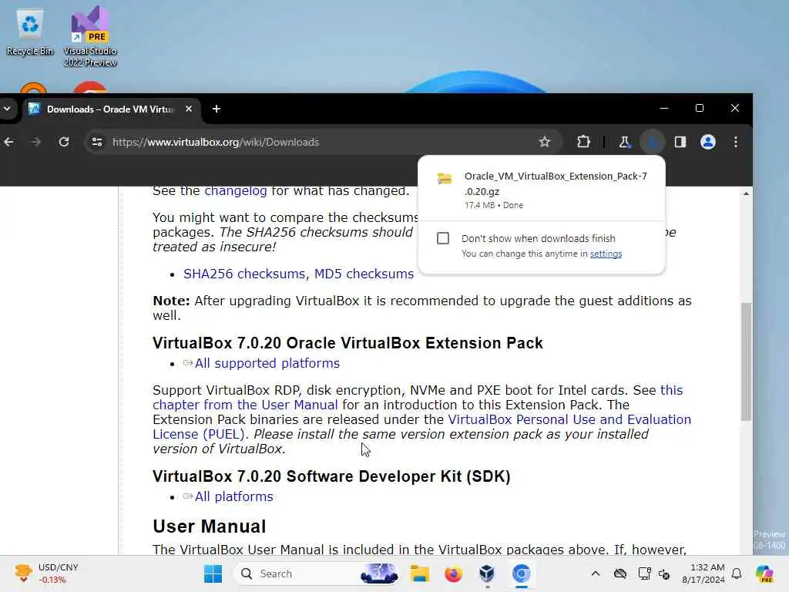Open the settings link in downloads popup

606,254
